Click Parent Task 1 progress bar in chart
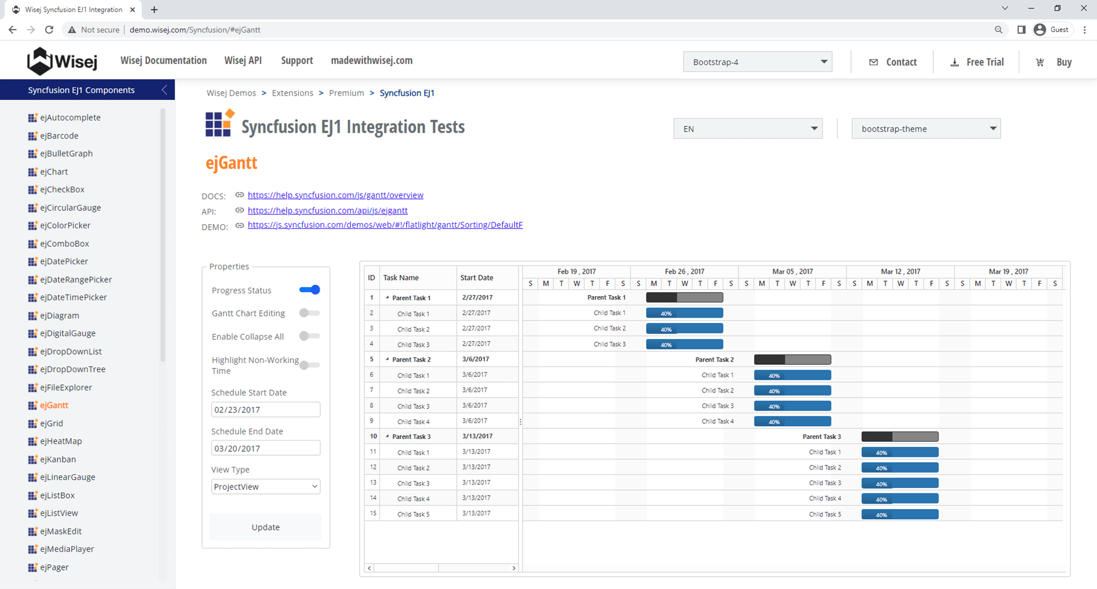Screen dimensions: 1097x589 685,297
